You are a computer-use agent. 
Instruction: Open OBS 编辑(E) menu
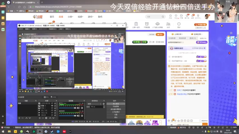pyautogui.click(x=27, y=29)
